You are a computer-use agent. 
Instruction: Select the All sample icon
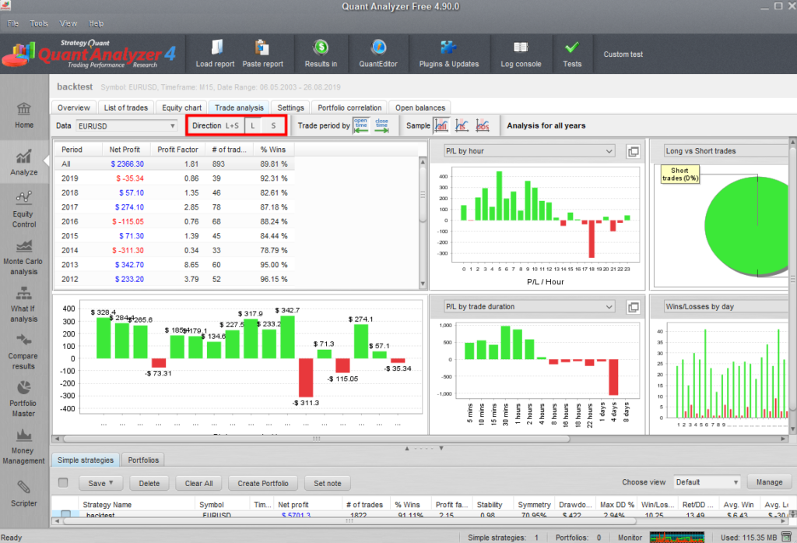tap(441, 125)
